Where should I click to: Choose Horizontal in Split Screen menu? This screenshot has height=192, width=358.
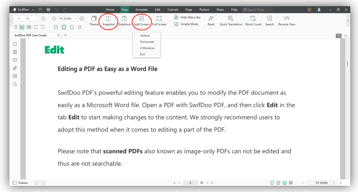(x=146, y=42)
